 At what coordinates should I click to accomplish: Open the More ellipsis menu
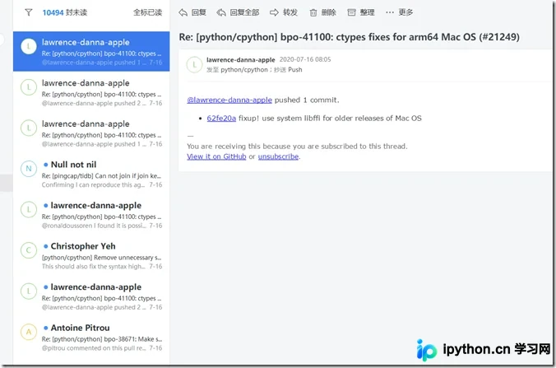click(x=390, y=12)
